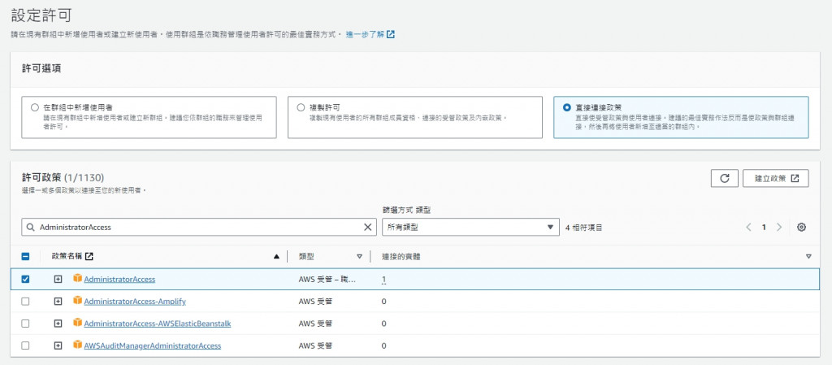
Task: Open the AdministratorAccess-AWSElasticBeanstalk policy link
Action: pos(158,324)
